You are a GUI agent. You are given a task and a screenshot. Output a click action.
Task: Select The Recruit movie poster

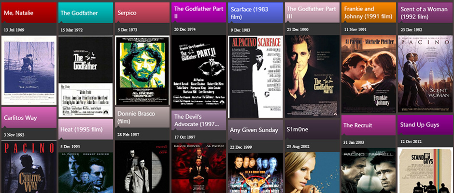pyautogui.click(x=369, y=171)
